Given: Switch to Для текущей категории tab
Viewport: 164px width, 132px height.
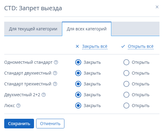Looking at the screenshot, I should 33,29.
